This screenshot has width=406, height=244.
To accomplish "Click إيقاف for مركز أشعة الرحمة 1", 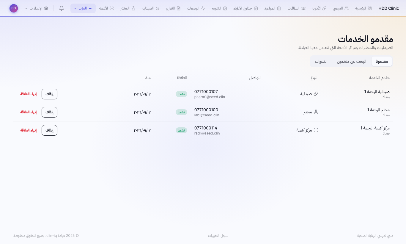I will coord(49,130).
